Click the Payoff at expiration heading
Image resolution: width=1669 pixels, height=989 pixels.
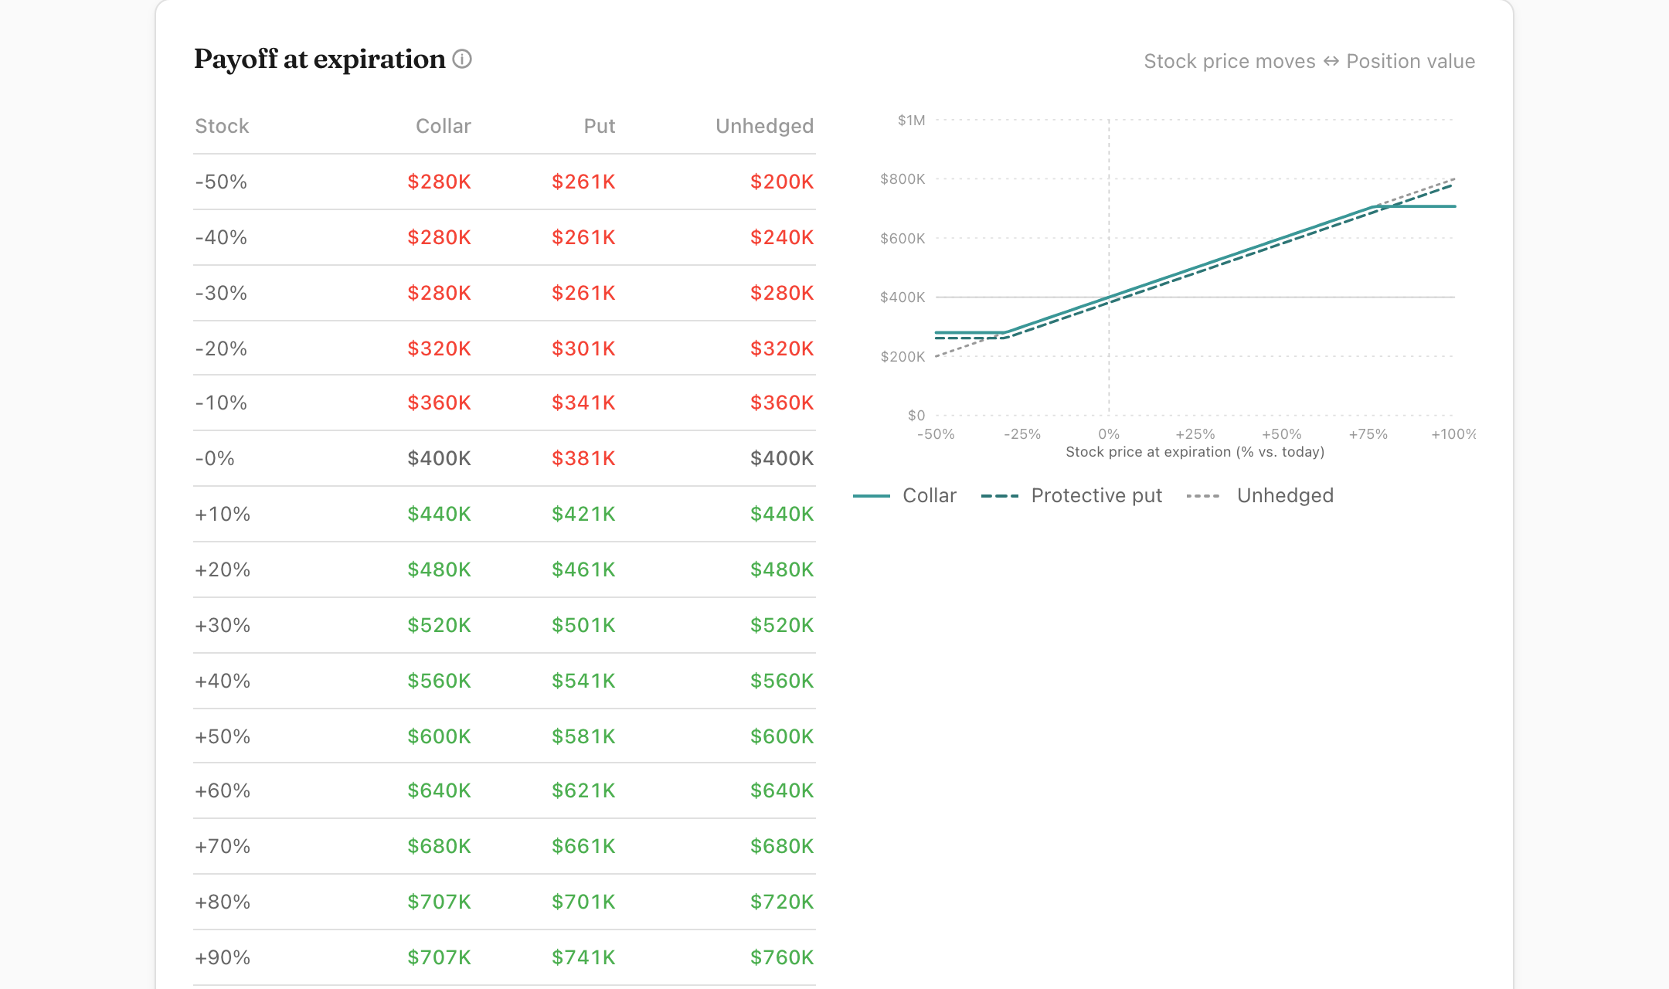tap(319, 59)
